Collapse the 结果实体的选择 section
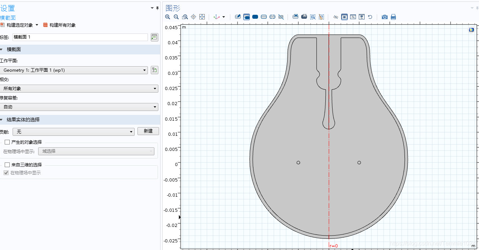 tap(80, 120)
